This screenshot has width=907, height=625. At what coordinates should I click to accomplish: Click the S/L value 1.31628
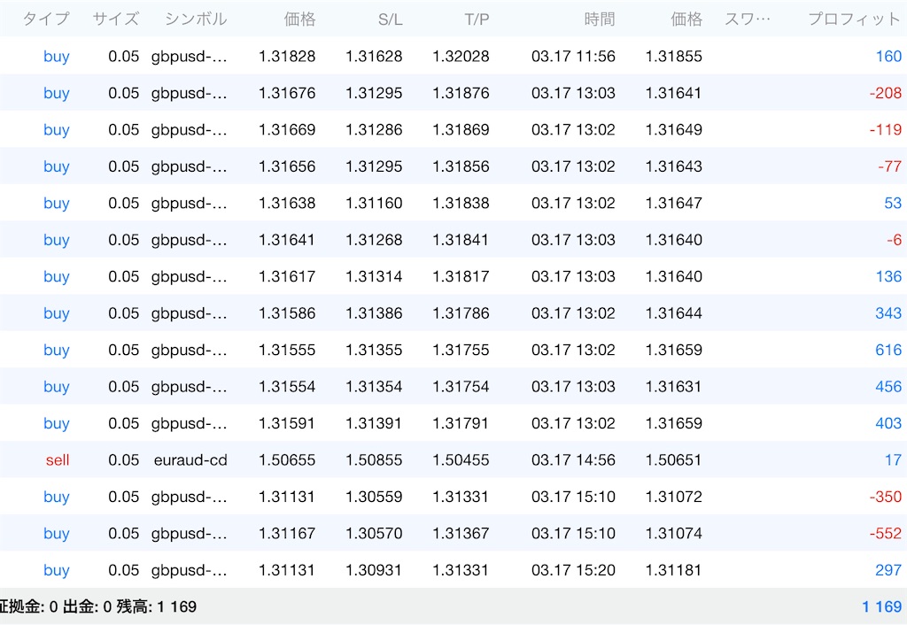374,56
